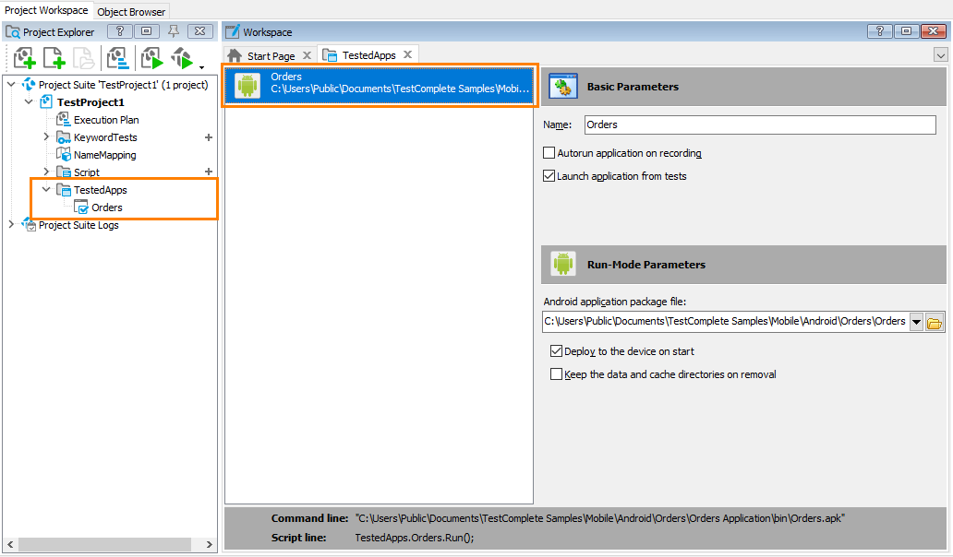This screenshot has width=953, height=557.
Task: Uncheck Deploy to the device on start
Action: coord(556,350)
